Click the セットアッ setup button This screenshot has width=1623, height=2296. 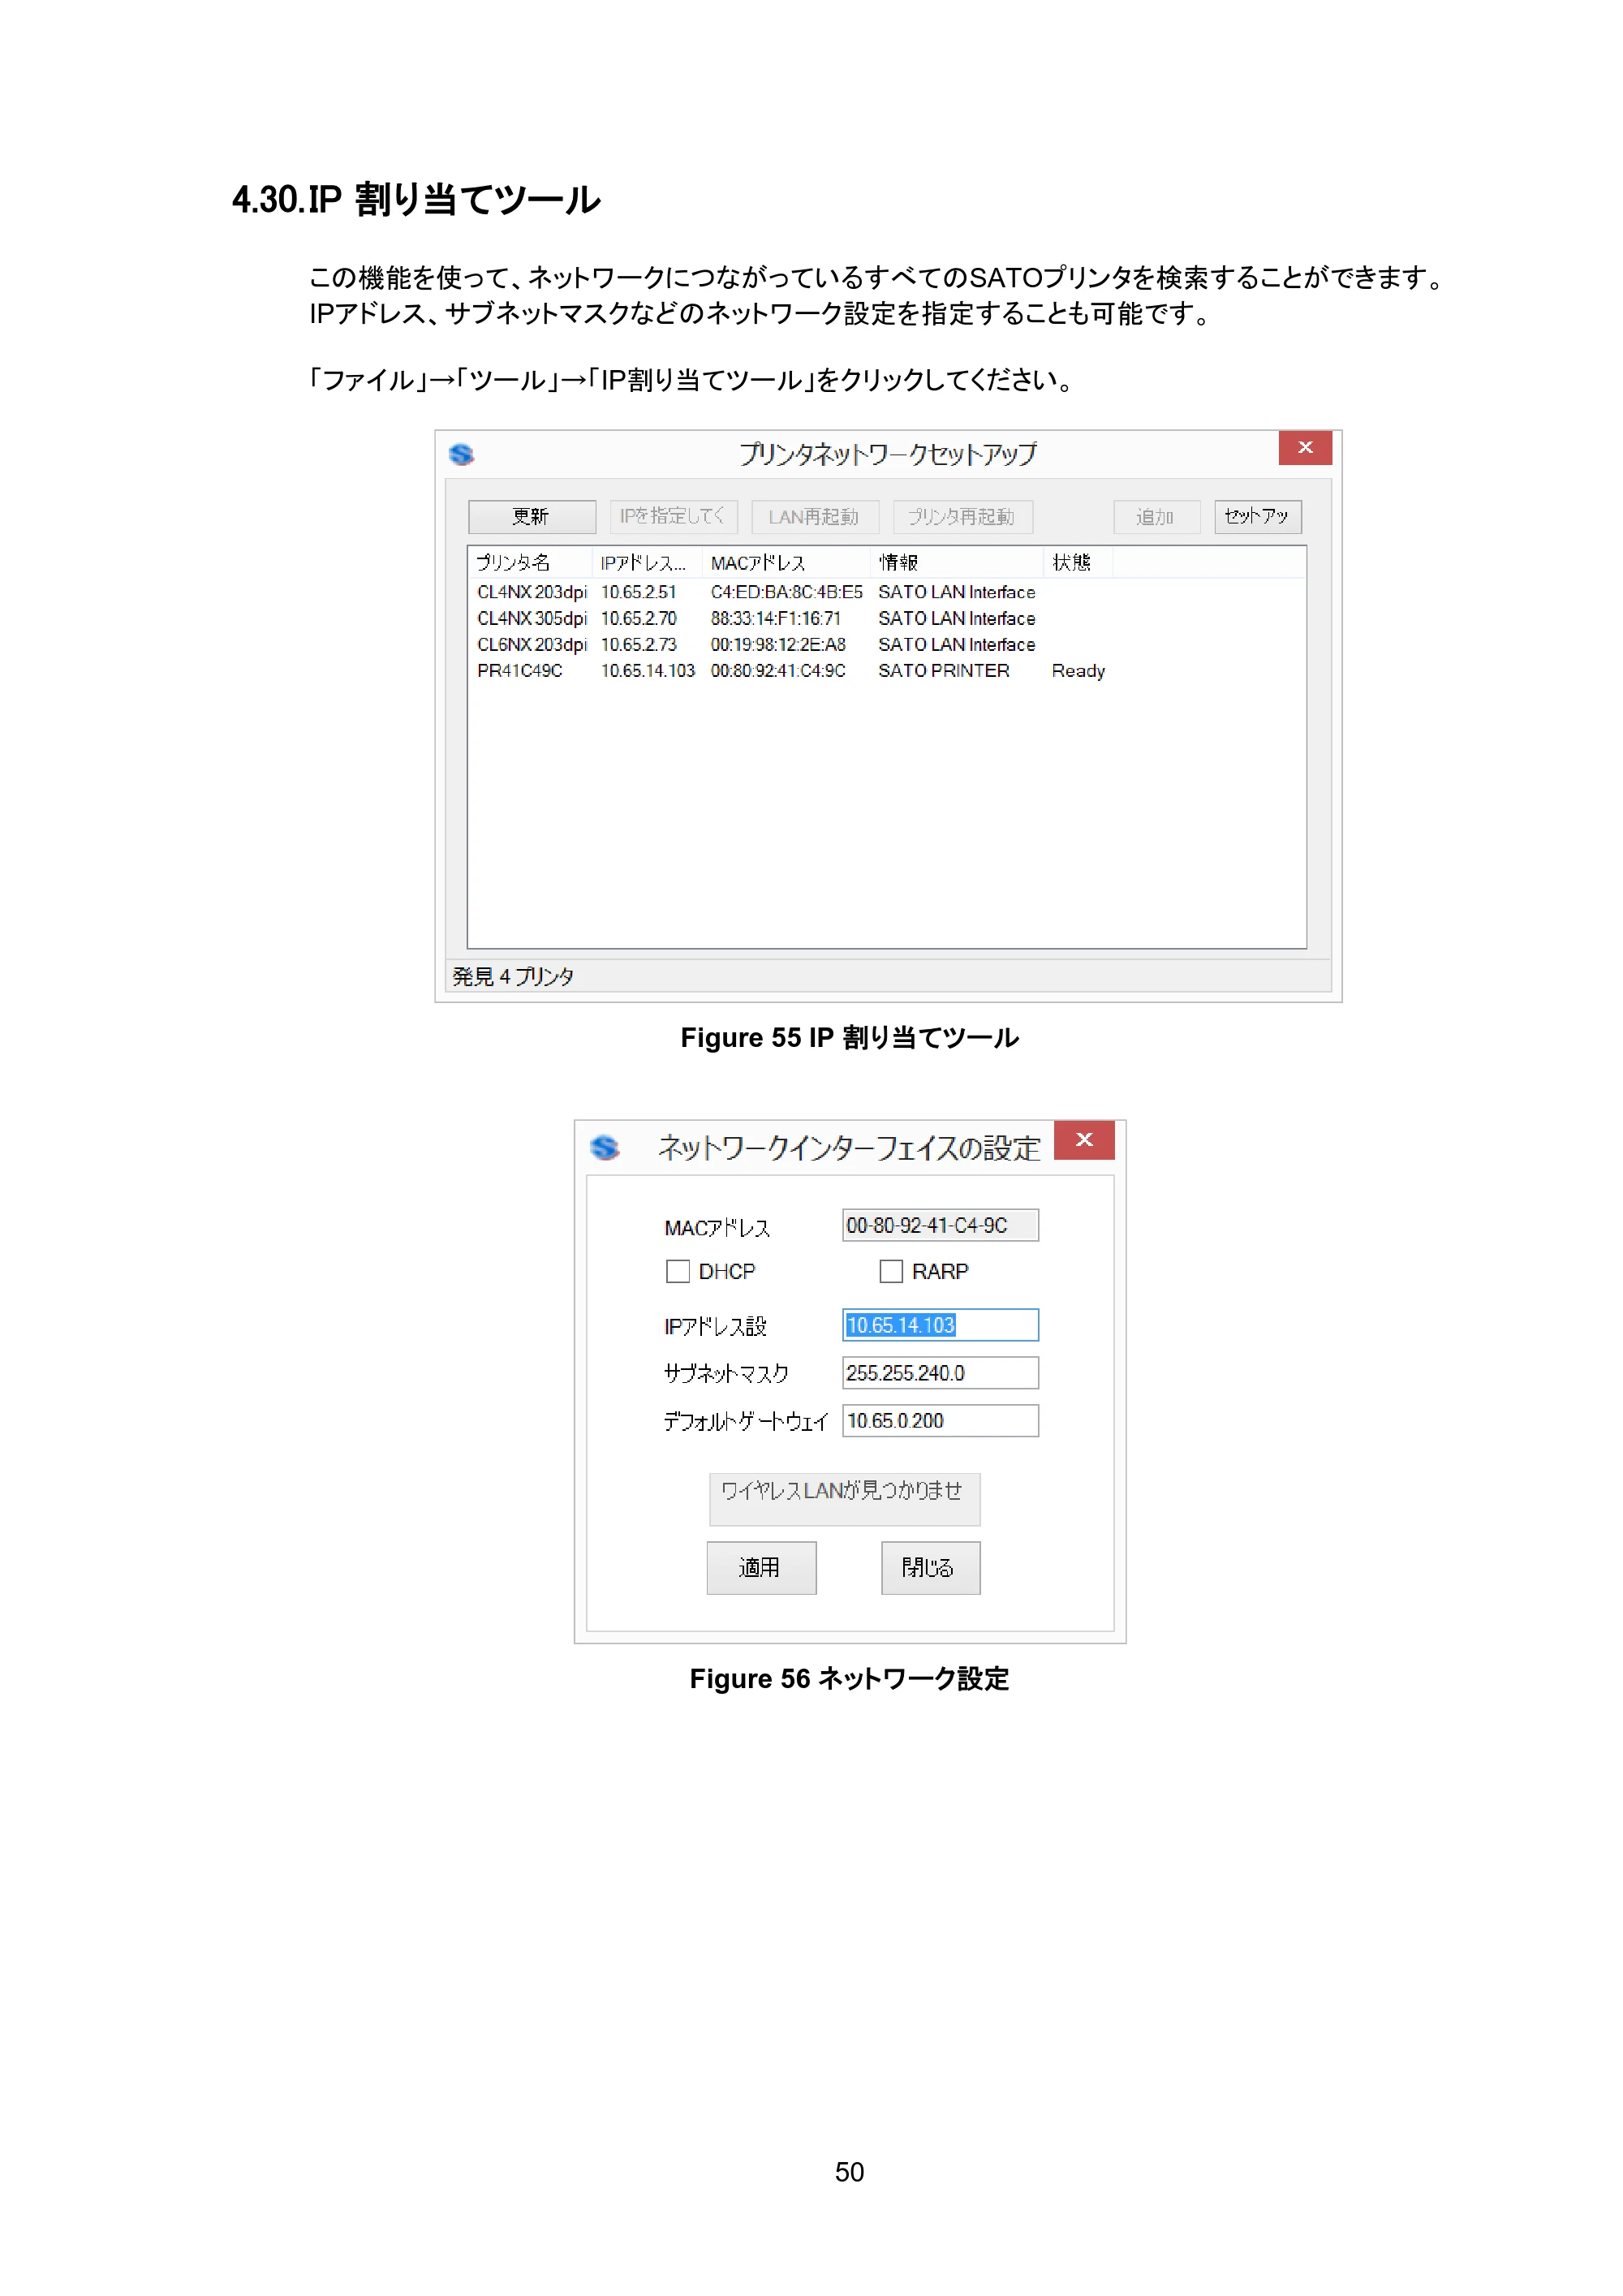[1257, 517]
